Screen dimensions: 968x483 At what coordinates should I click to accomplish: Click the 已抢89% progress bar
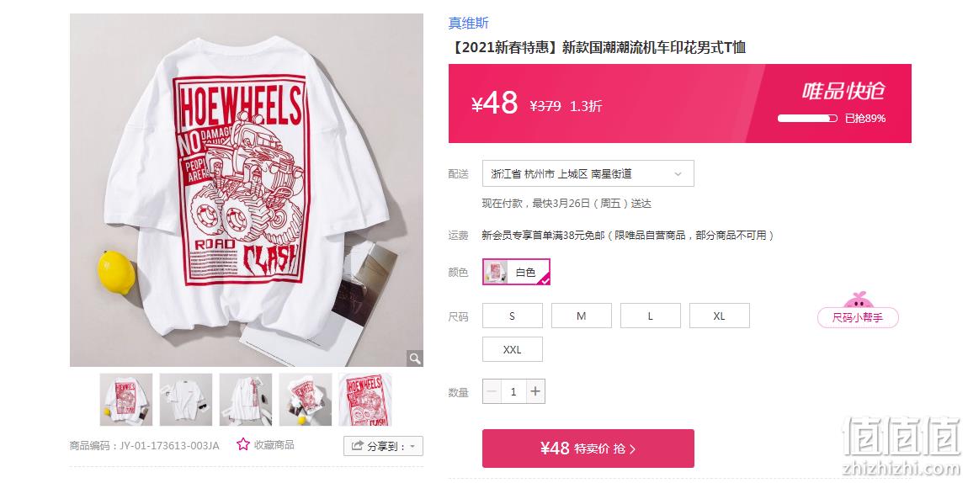click(807, 118)
